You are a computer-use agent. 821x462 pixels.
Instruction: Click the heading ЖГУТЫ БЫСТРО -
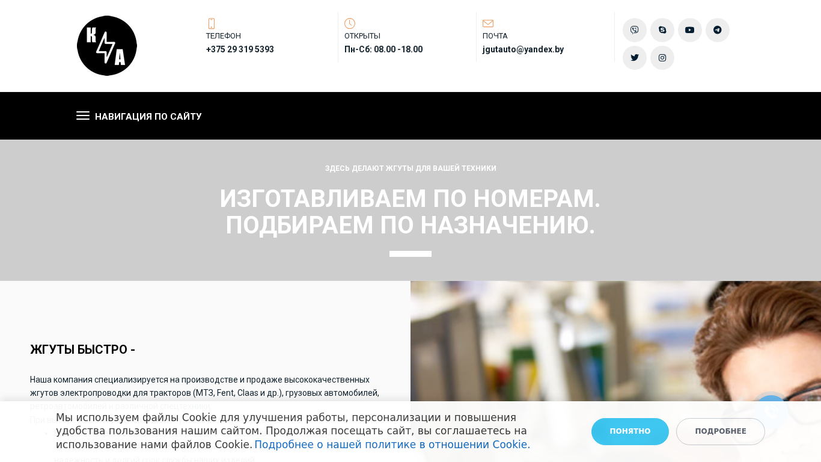(x=82, y=350)
